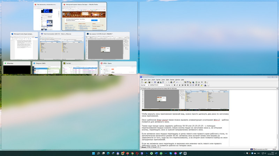Expand the paragraph style dropdown
The image size is (279, 156).
[148, 85]
